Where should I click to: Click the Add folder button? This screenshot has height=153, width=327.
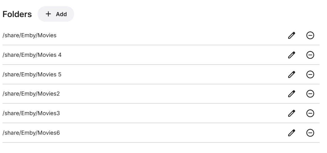click(56, 14)
